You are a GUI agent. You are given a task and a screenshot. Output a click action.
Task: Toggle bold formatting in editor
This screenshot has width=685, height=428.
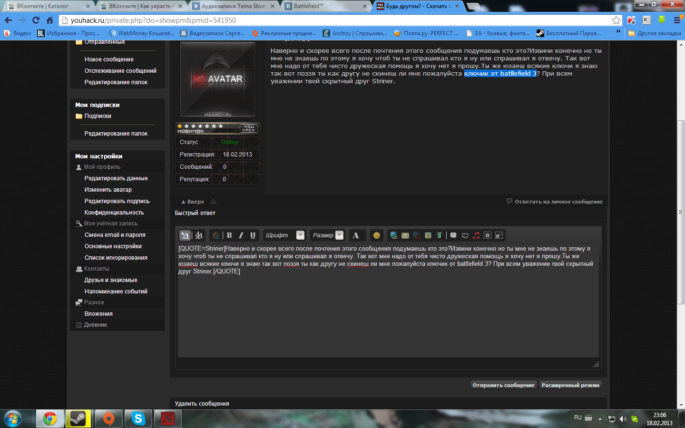pos(229,235)
